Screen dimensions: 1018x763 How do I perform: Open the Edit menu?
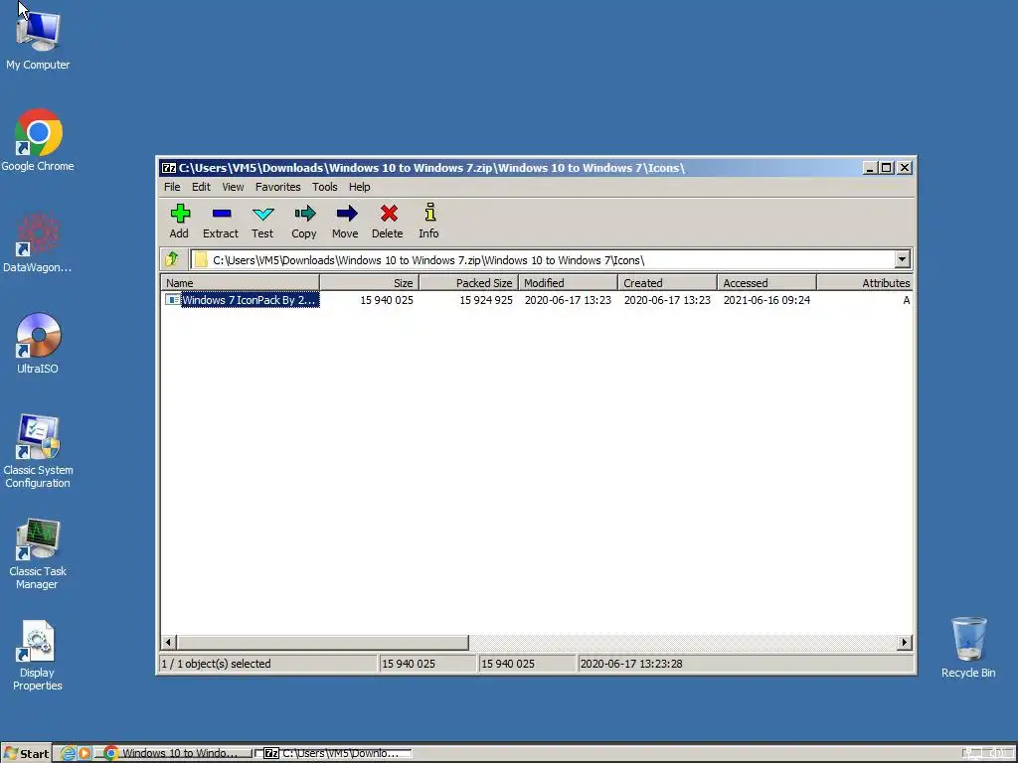pyautogui.click(x=201, y=187)
